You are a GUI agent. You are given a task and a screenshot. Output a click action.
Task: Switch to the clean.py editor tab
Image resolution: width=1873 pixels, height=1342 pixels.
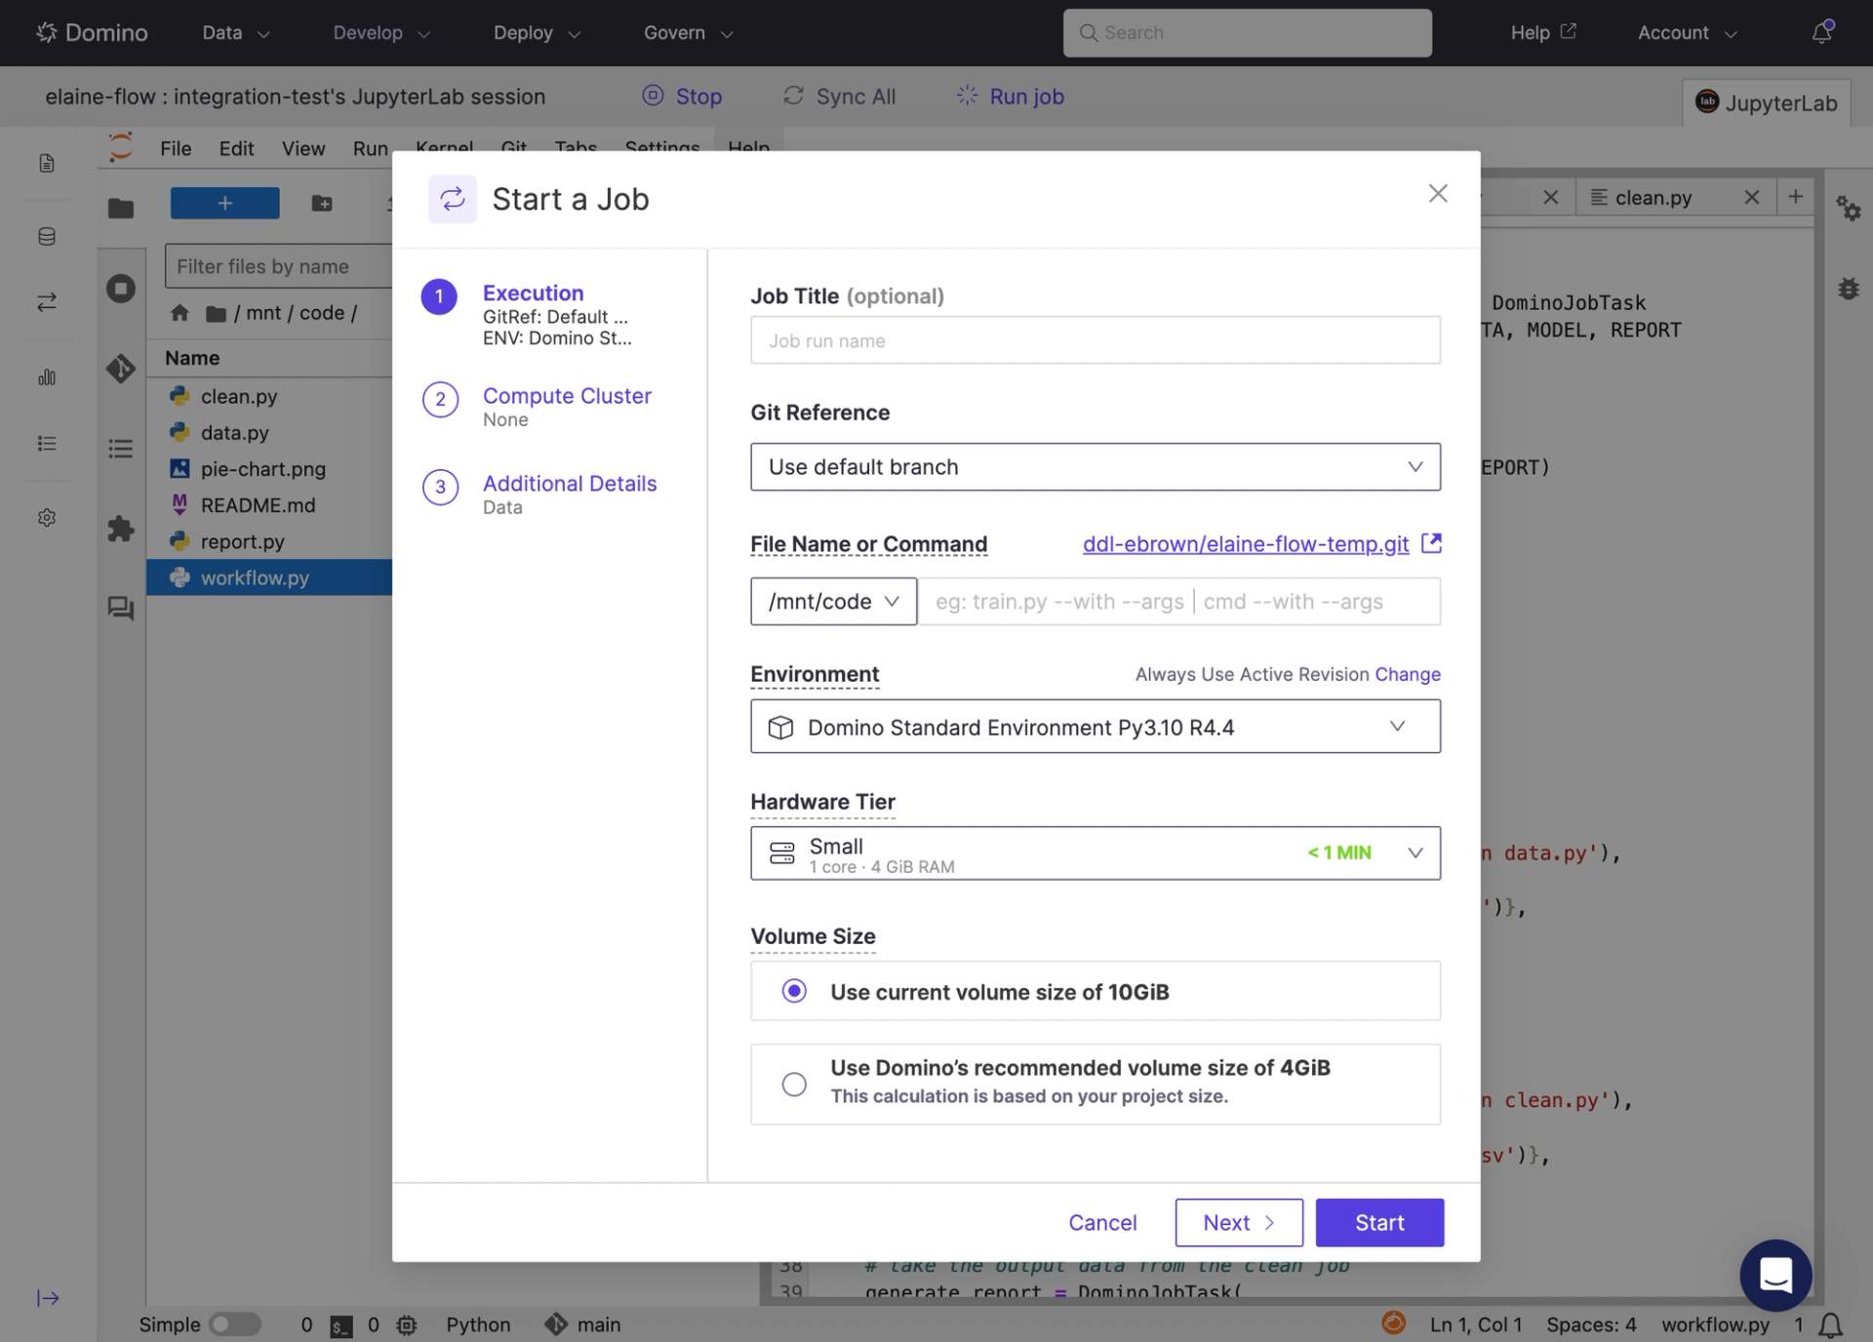click(x=1653, y=197)
